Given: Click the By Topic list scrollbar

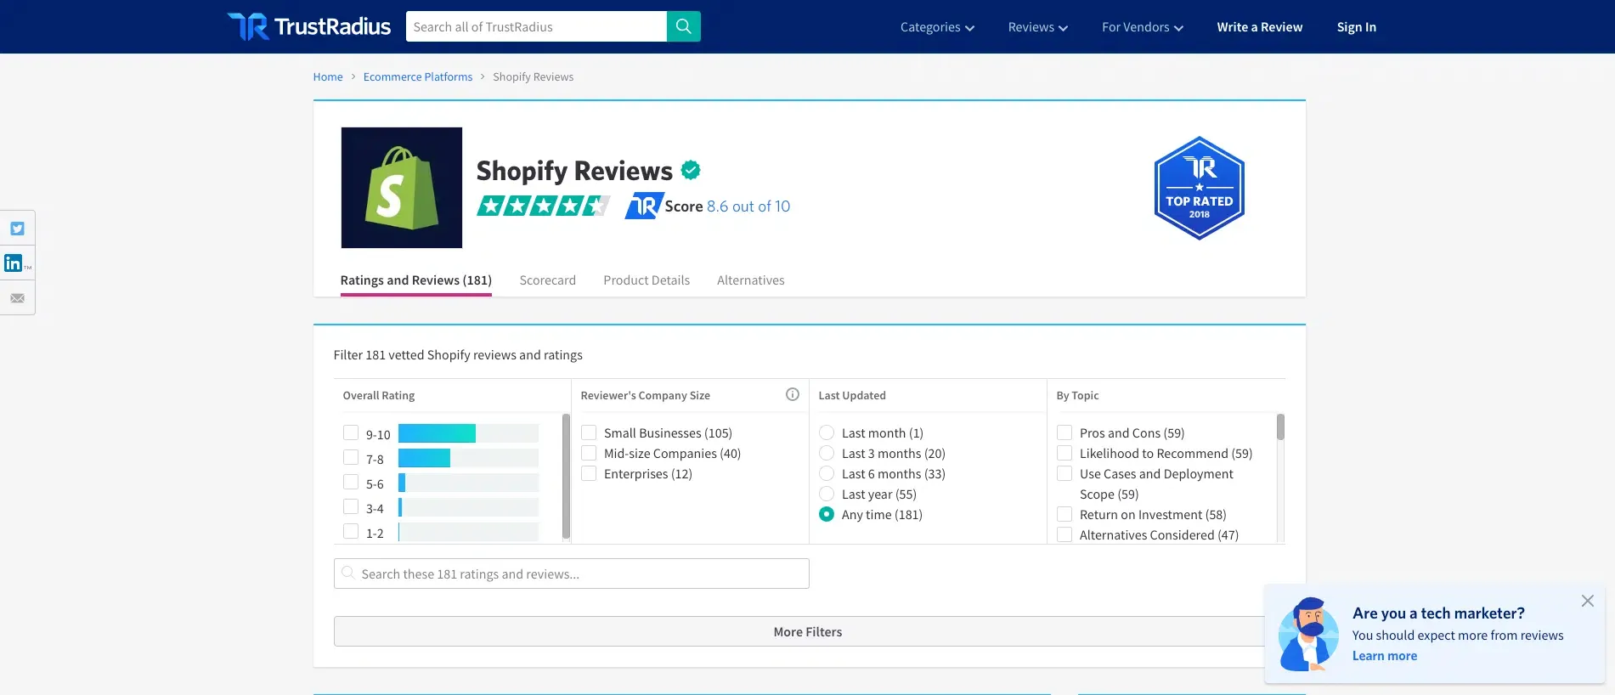Looking at the screenshot, I should (x=1280, y=427).
